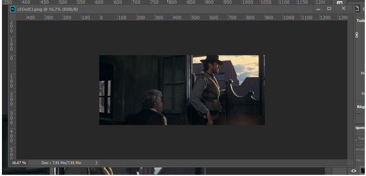The width and height of the screenshot is (366, 176).
Task: Click the 16,67 % zoom level field
Action: 19,163
